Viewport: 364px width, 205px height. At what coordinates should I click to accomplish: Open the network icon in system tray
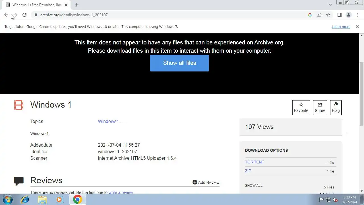point(328,200)
